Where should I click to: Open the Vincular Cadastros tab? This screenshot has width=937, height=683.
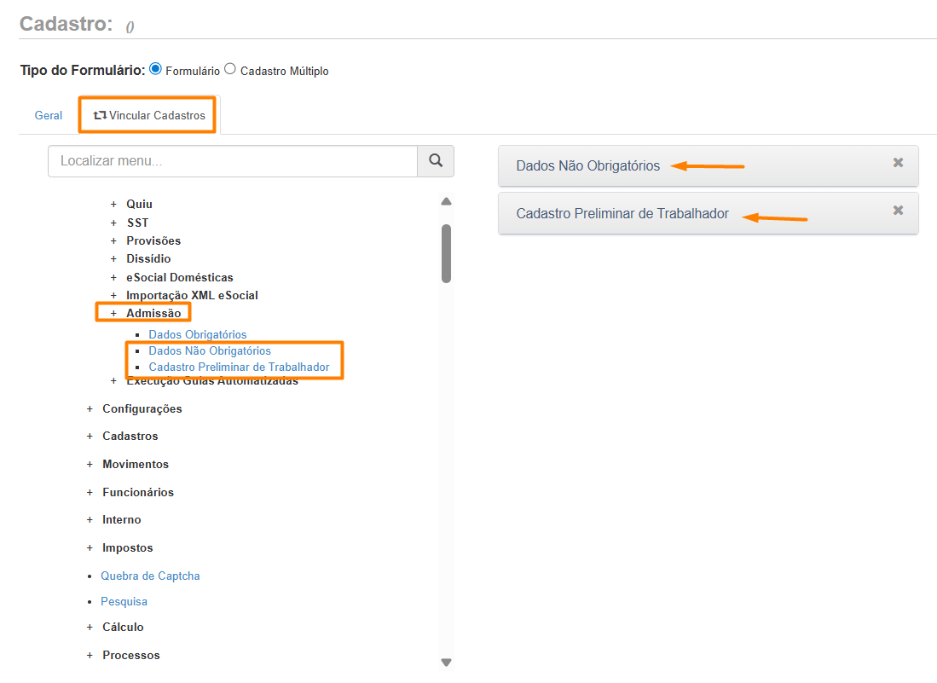click(149, 115)
